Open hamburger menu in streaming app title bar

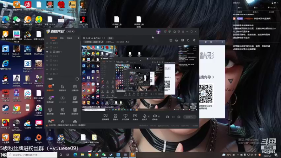tap(183, 32)
